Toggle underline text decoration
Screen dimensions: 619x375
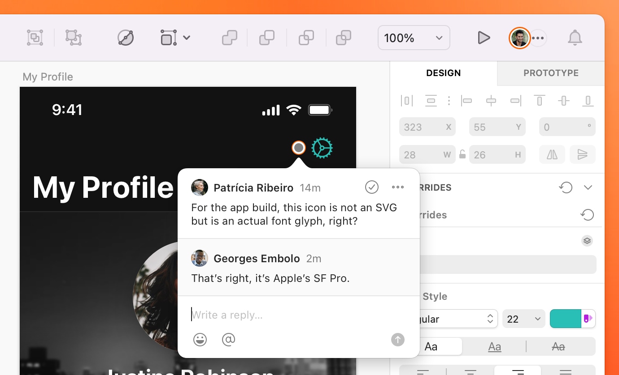[494, 346]
